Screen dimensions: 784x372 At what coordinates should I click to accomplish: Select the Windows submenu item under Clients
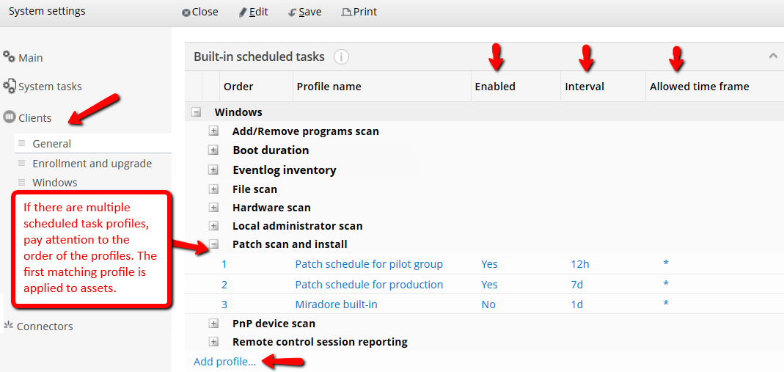pyautogui.click(x=55, y=183)
